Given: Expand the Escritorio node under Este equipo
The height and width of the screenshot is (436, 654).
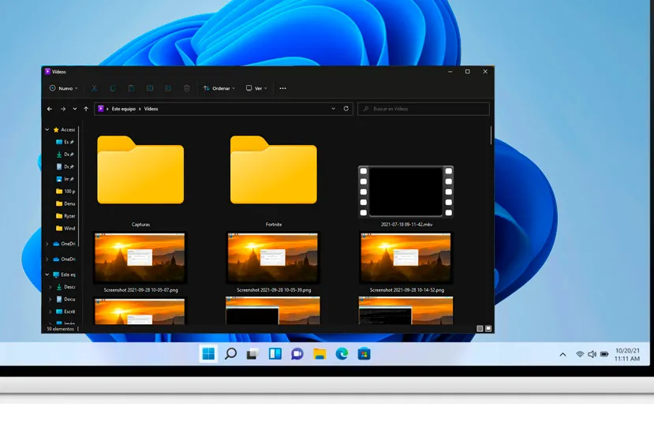Looking at the screenshot, I should [x=50, y=311].
